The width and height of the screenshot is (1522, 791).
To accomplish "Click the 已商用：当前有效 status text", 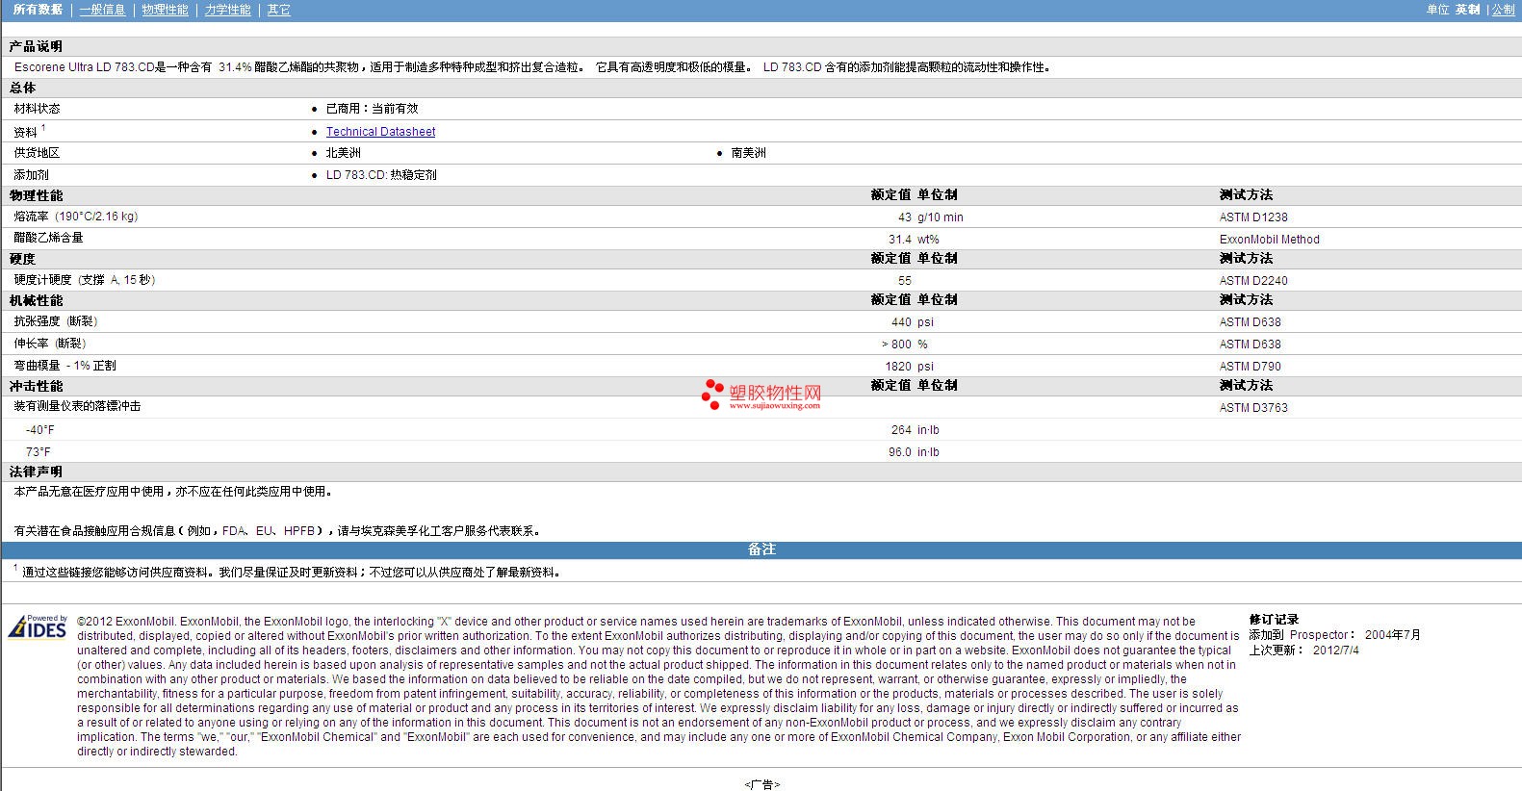I will pyautogui.click(x=372, y=109).
